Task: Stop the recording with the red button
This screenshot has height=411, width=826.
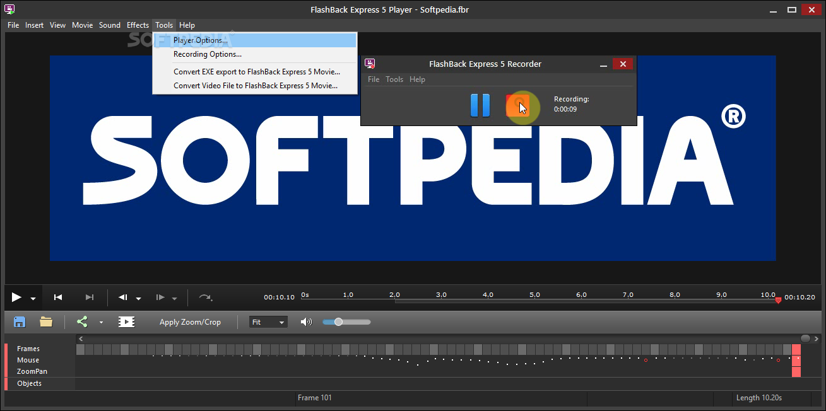Action: click(x=517, y=105)
